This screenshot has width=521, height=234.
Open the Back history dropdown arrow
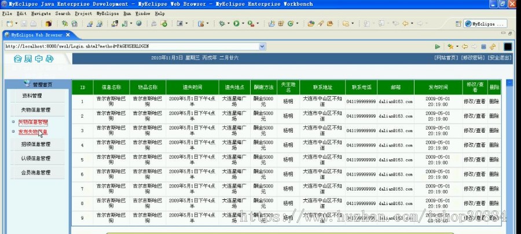pyautogui.click(x=412, y=24)
